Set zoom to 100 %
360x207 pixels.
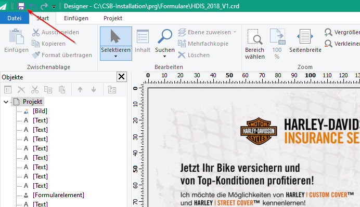point(277,44)
